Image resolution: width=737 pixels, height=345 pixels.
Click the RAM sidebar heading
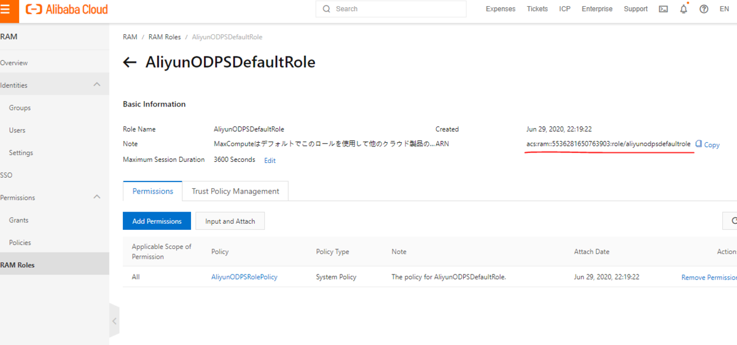pos(9,37)
